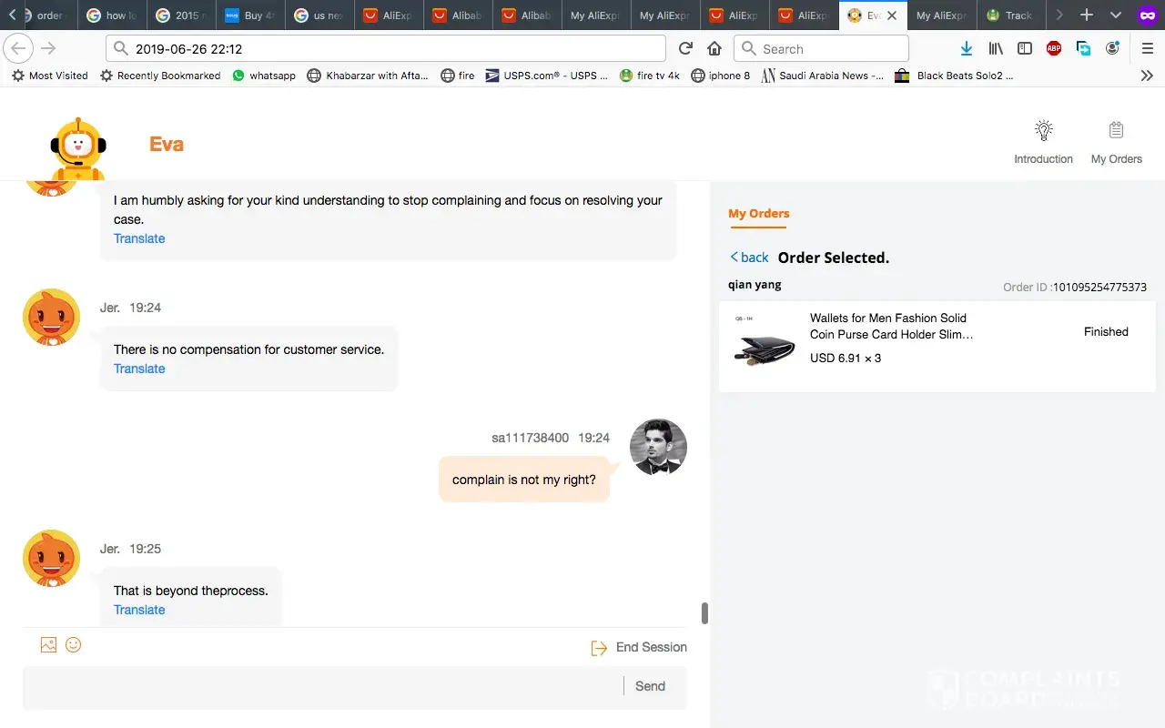Click the 'complain is not my right?' message
This screenshot has height=728, width=1165.
[x=524, y=480]
